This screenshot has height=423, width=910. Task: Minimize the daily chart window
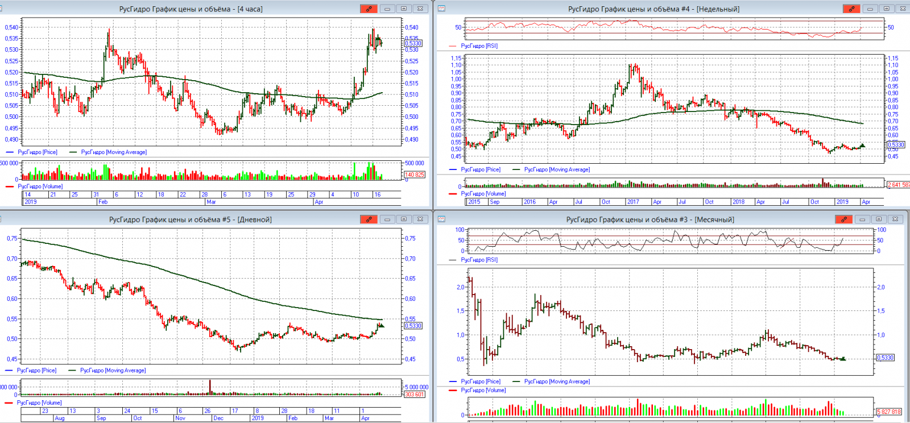387,219
